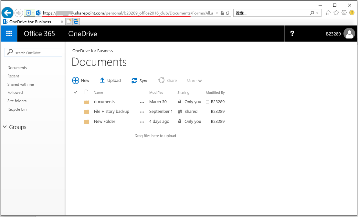Expand the More dropdown menu
This screenshot has width=358, height=217.
[194, 81]
